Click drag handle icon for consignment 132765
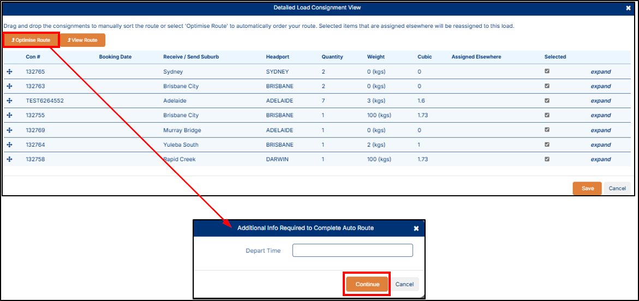639x301 pixels. pyautogui.click(x=9, y=71)
